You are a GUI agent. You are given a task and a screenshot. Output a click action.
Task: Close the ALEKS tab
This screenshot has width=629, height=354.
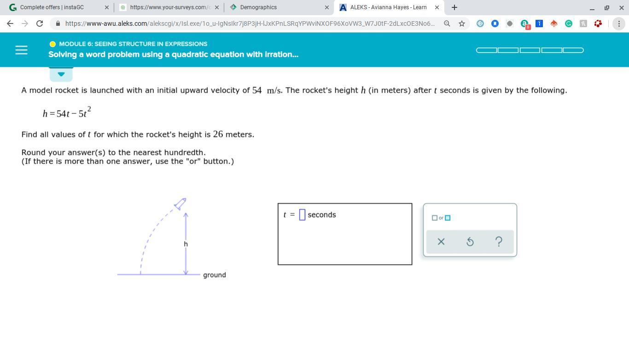(437, 7)
